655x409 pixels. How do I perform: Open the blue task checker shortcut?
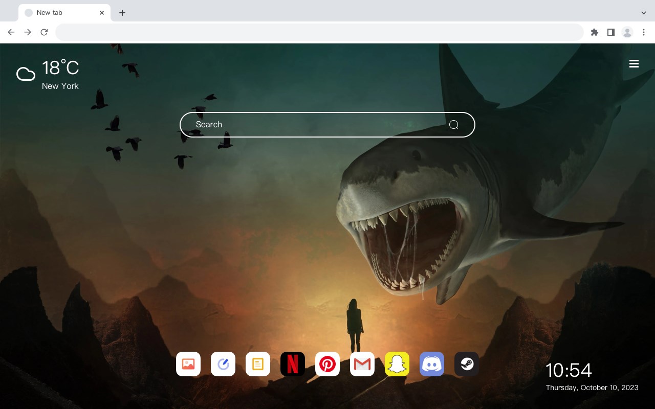click(223, 364)
